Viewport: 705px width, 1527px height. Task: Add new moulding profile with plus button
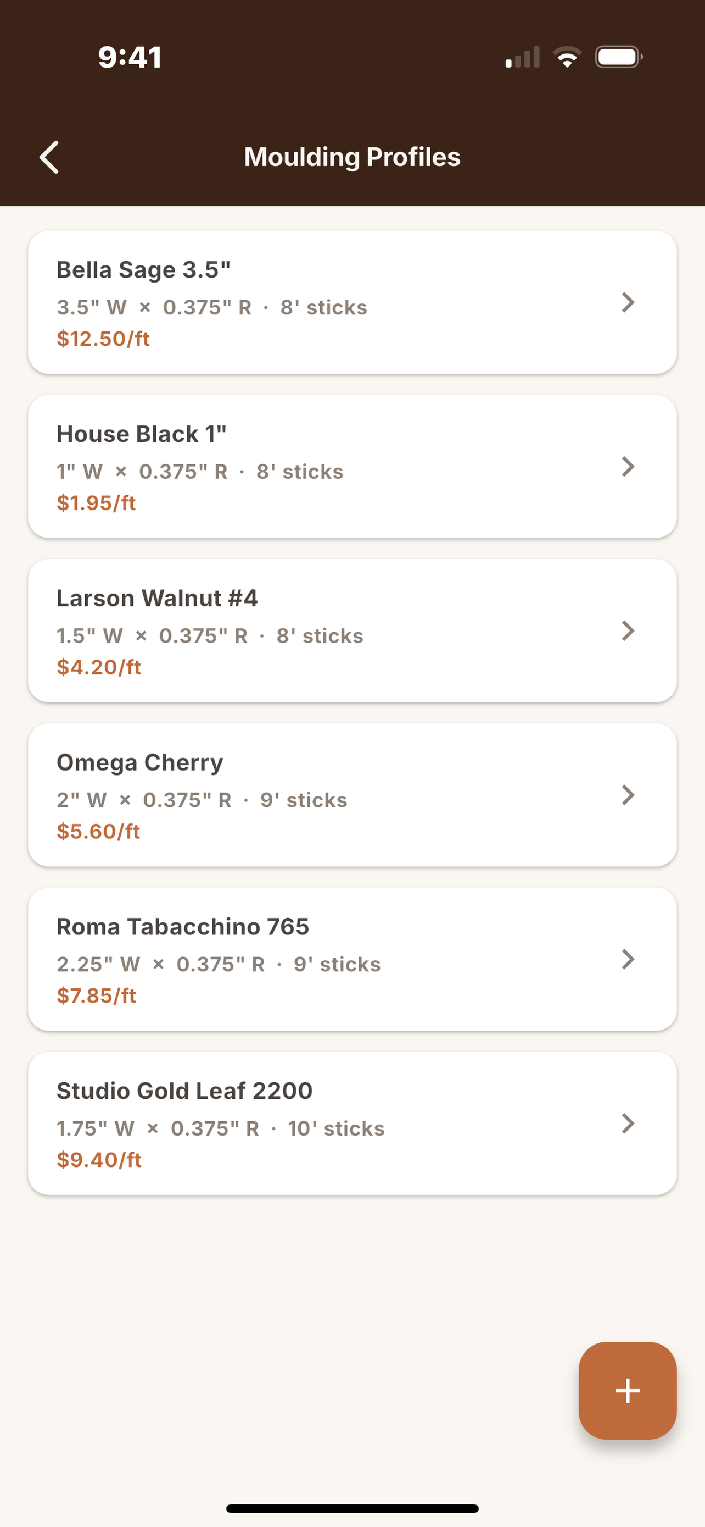(x=628, y=1390)
